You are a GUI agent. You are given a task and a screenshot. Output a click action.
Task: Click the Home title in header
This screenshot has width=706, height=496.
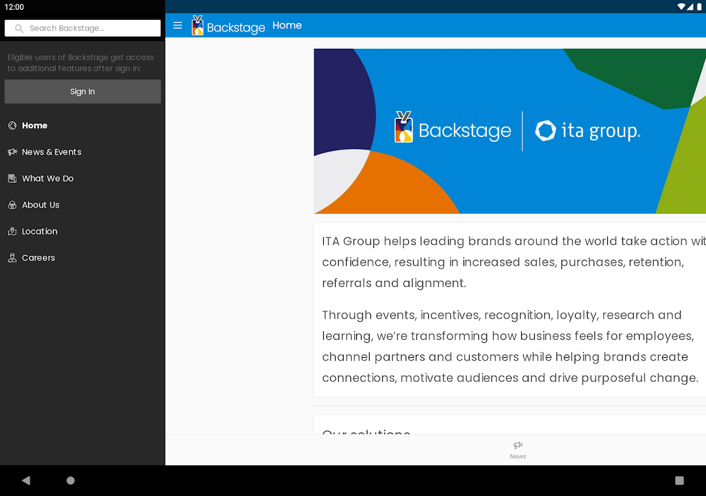coord(287,25)
